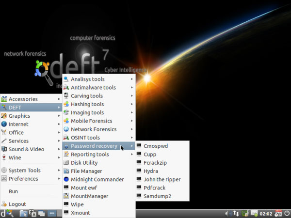Screen dimensions: 291x218
Task: Launch Midnight Commander
Action: coord(99,179)
